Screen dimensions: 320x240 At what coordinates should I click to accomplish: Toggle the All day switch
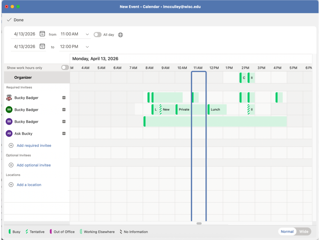pyautogui.click(x=97, y=35)
